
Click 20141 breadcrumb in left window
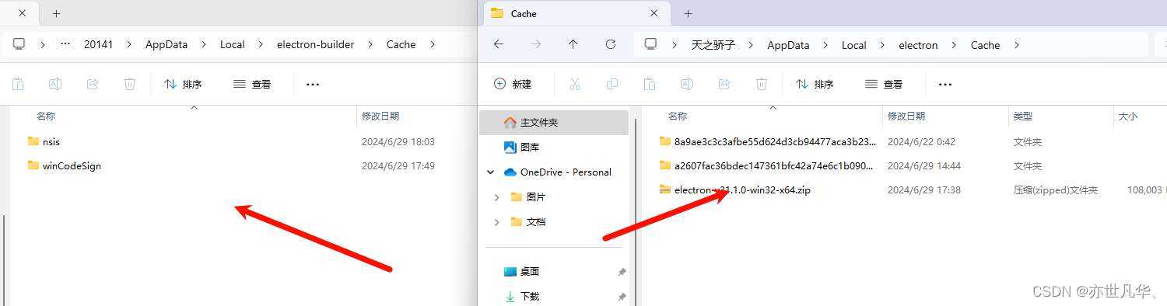98,44
